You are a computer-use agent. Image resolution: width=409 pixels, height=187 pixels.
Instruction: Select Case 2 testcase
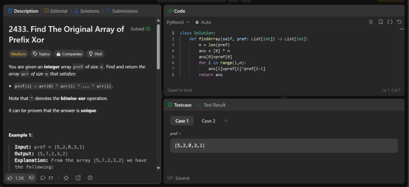click(x=209, y=121)
